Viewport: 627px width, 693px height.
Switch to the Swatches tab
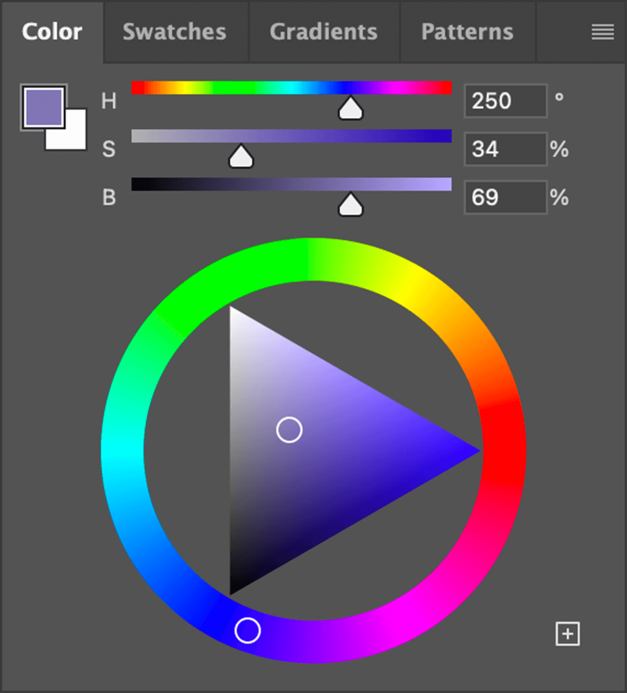175,32
